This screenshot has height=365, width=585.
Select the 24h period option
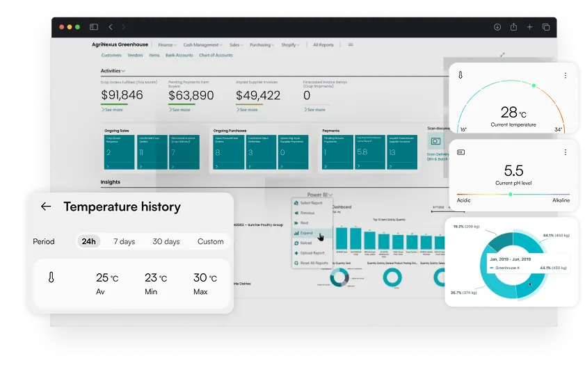click(x=88, y=241)
